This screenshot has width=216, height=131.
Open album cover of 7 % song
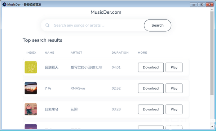(31, 88)
